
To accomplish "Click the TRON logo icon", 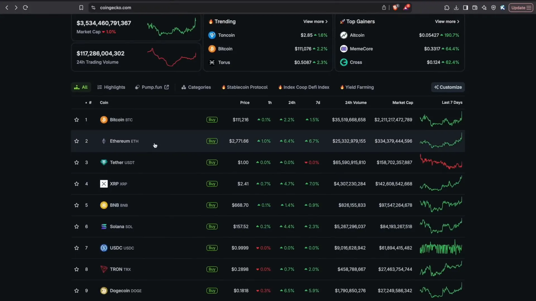I will coord(104,269).
